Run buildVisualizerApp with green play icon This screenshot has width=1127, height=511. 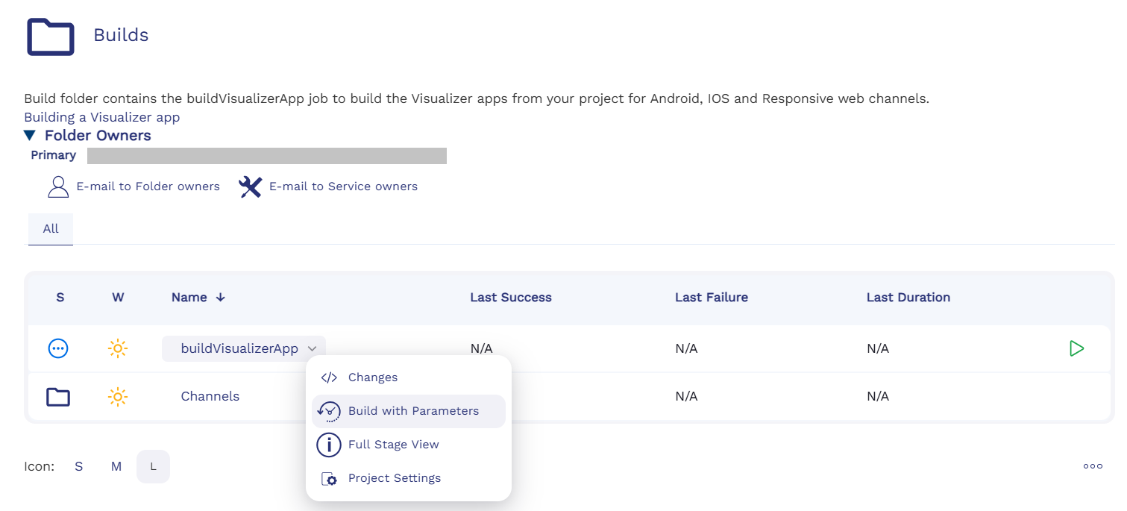1076,348
